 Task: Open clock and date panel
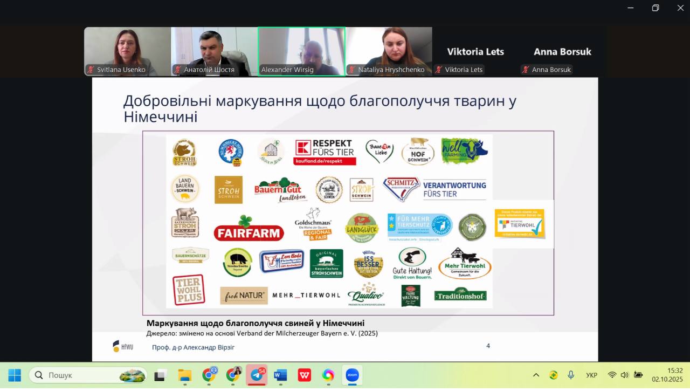pyautogui.click(x=667, y=375)
